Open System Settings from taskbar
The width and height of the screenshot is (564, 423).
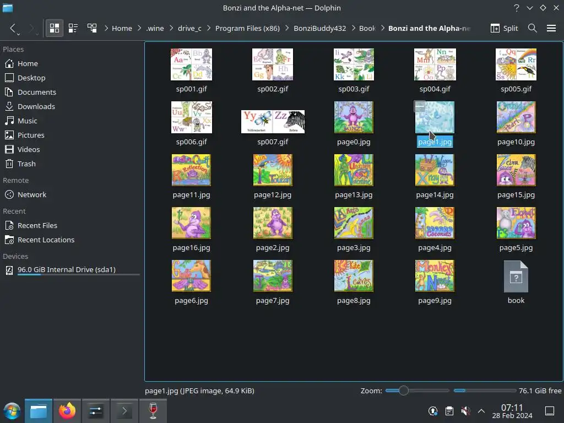coord(96,411)
